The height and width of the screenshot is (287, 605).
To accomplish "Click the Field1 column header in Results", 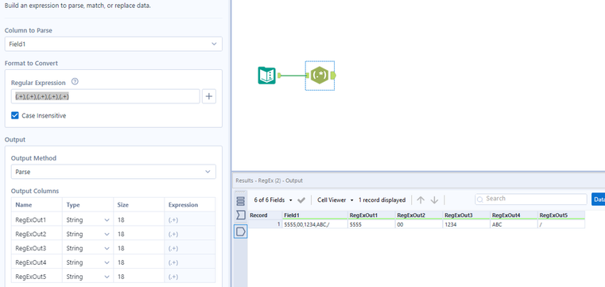I will (315, 215).
